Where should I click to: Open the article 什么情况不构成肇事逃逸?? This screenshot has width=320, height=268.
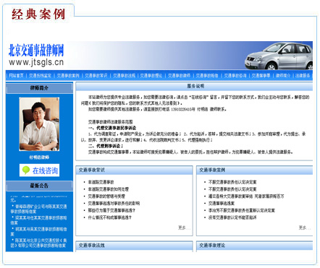coord(110,217)
